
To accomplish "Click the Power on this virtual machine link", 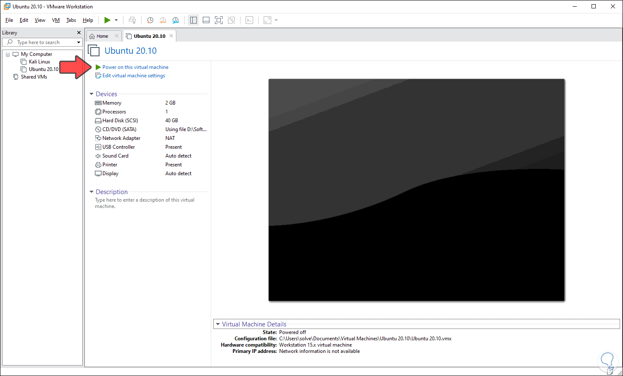I will point(135,67).
